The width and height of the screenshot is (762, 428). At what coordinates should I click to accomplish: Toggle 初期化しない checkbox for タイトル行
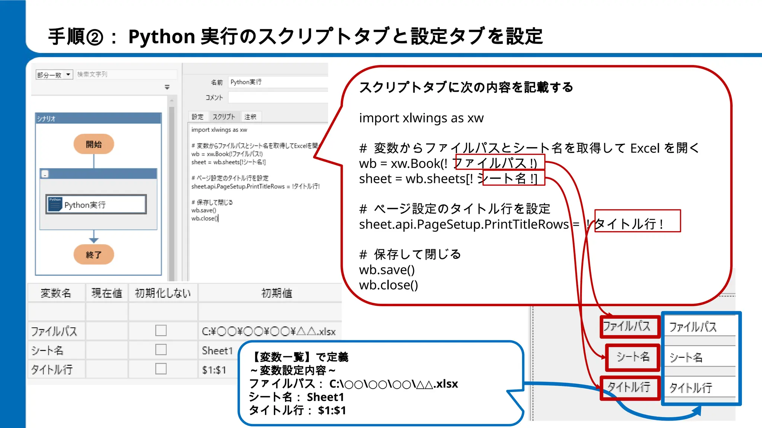[x=161, y=369]
